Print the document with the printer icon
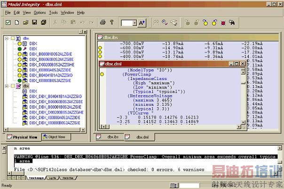The width and height of the screenshot is (284, 189). click(103, 22)
